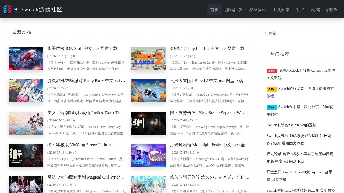This screenshot has height=193, width=344.
Task: Click the 2026-07-14 date under 悠久的钢刃列骑
Action: pyautogui.click(x=179, y=185)
